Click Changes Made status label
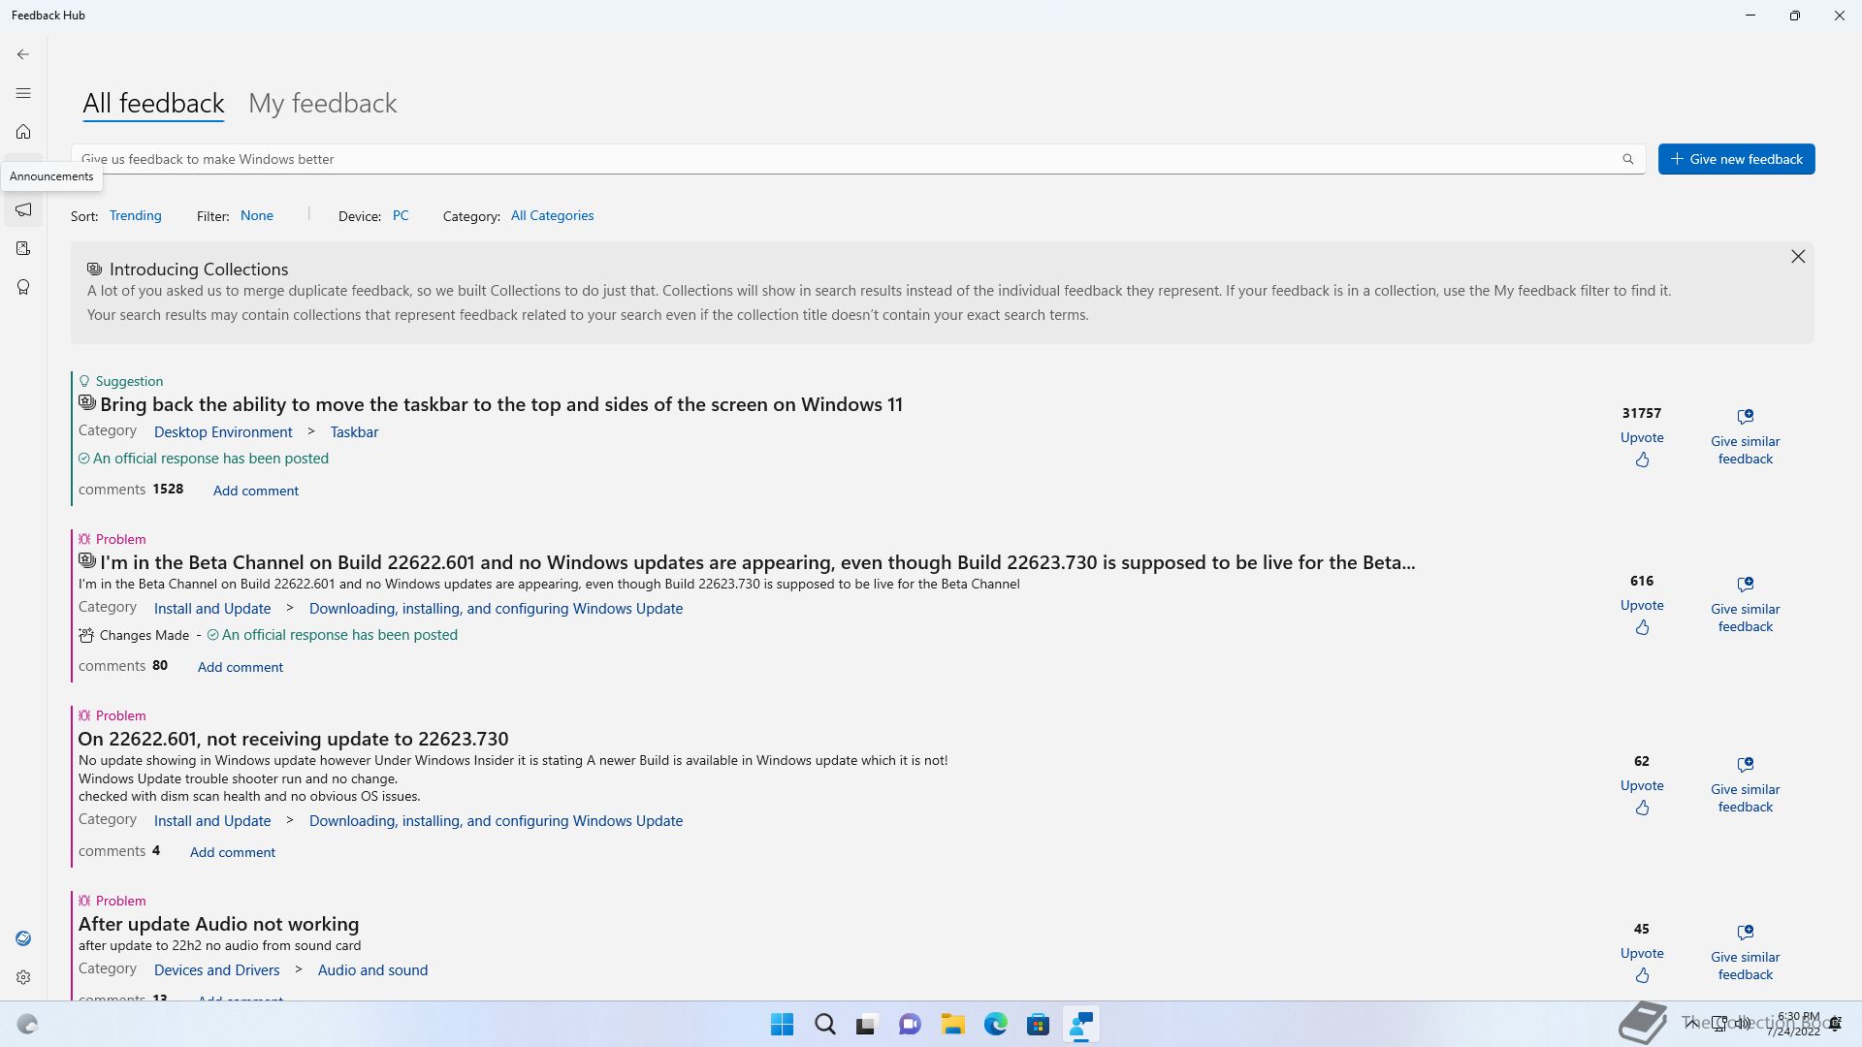This screenshot has height=1047, width=1862. click(x=134, y=635)
